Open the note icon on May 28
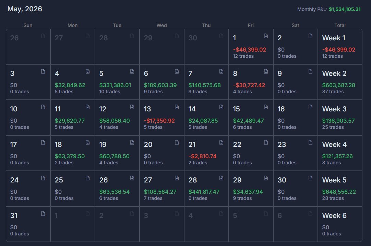This screenshot has width=371, height=246. [x=221, y=178]
